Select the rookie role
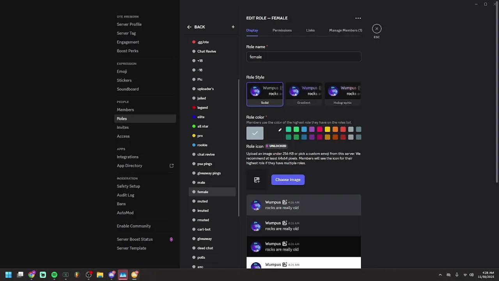Screen dimensions: 499x281 coord(212,145)
